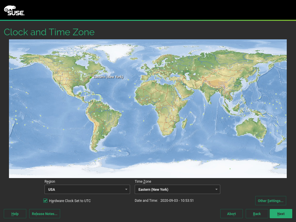This screenshot has width=296, height=222.
Task: Click the Eastern (New York) map label
Action: point(108,77)
